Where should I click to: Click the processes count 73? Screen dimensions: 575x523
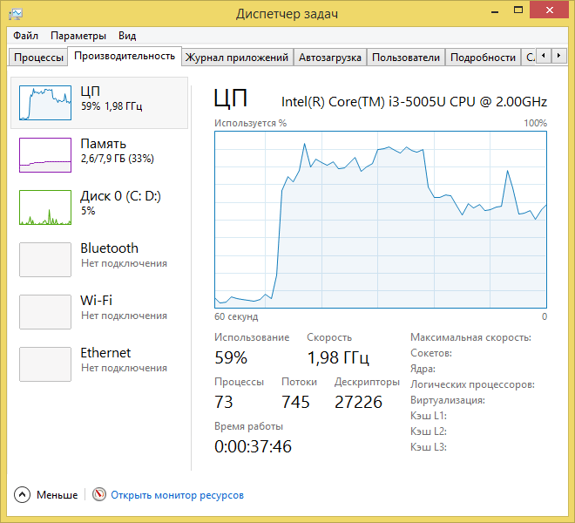(224, 402)
